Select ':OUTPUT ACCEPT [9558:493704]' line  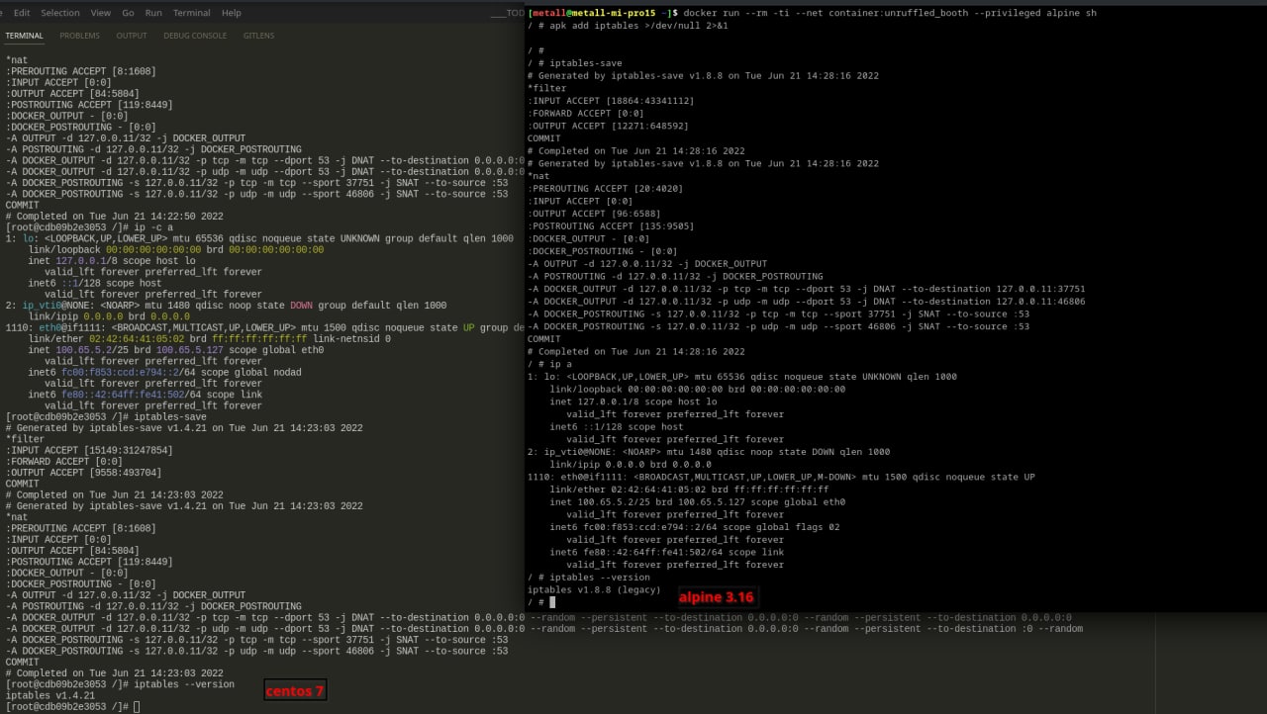(84, 473)
